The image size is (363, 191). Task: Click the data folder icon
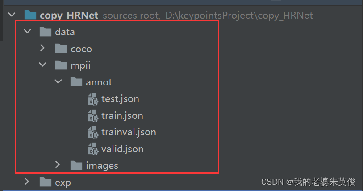(46, 32)
